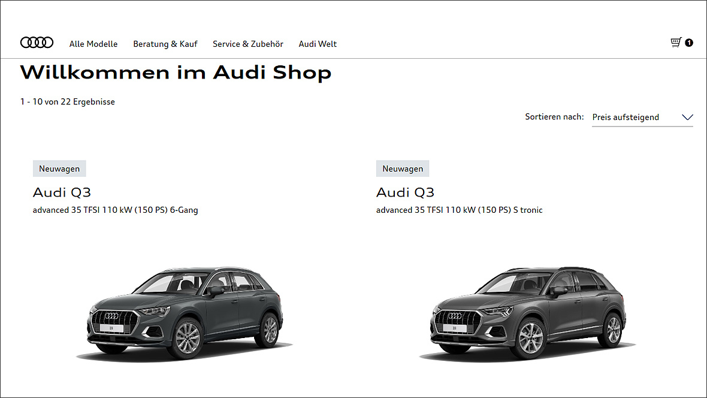
Task: Open the Preis aufsteigend sort dropdown
Action: (x=642, y=117)
